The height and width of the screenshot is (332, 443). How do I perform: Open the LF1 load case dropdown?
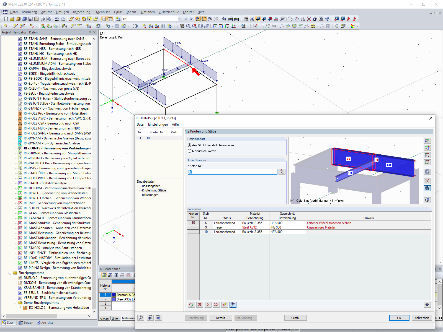tap(179, 19)
